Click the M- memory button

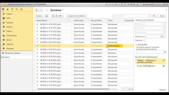[x=134, y=4]
